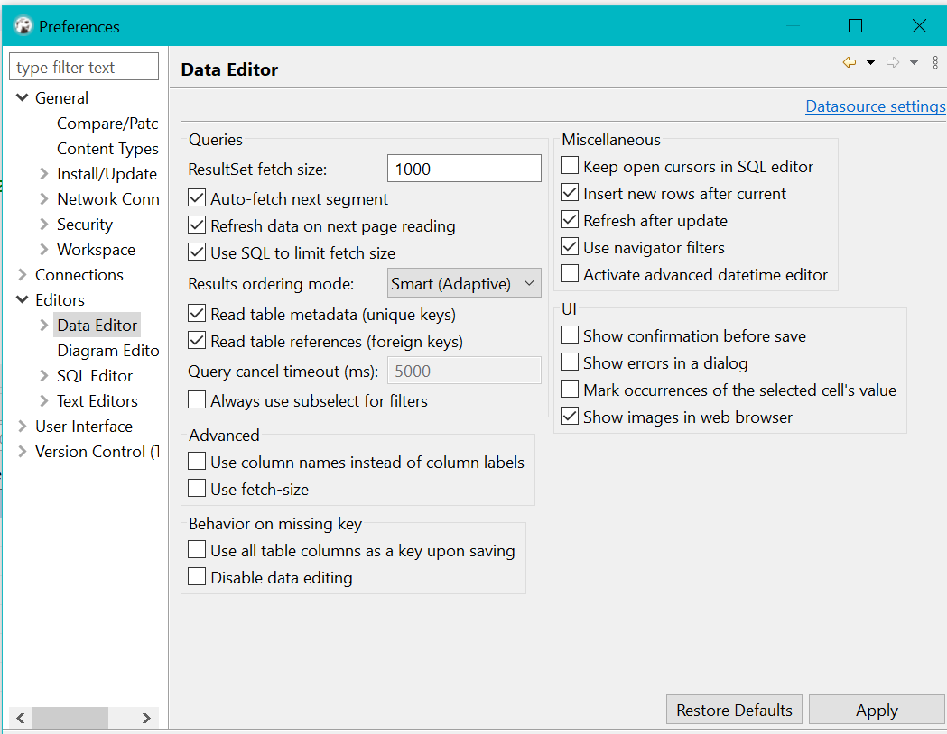The height and width of the screenshot is (734, 947).
Task: Click the DBeaver logo in the title bar
Action: coord(22,26)
